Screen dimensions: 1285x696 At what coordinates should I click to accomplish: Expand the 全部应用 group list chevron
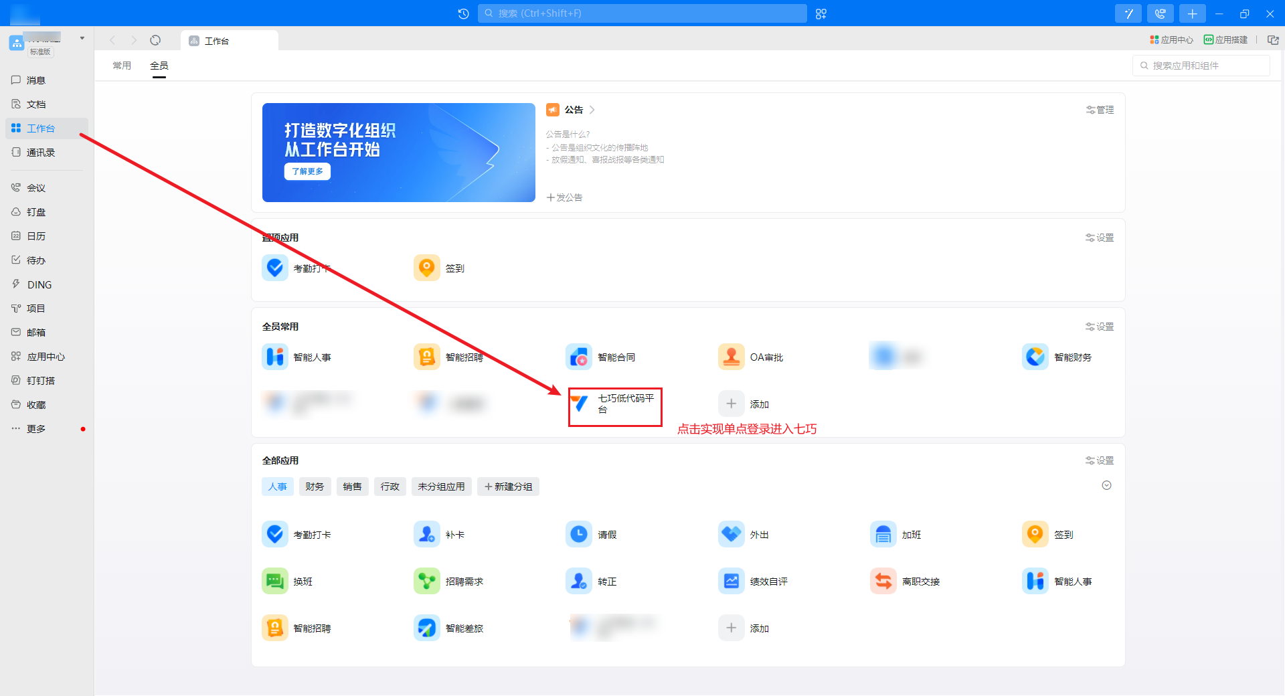(1106, 486)
